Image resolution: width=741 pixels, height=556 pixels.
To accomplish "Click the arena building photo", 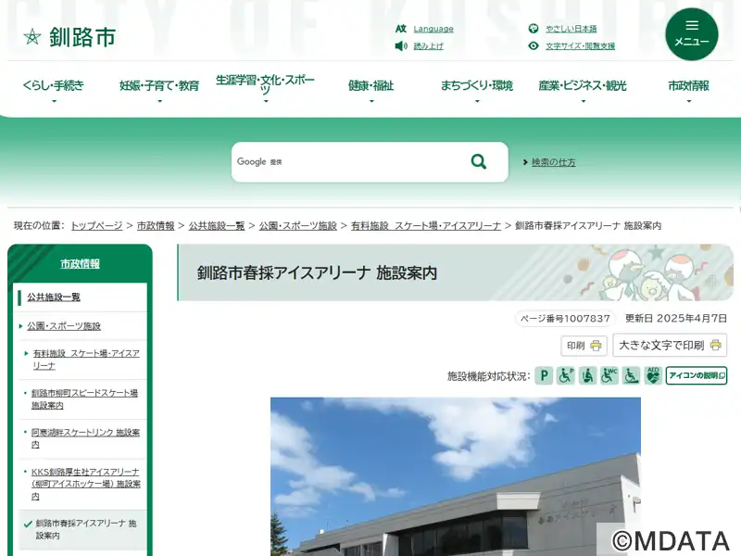I will point(456,476).
